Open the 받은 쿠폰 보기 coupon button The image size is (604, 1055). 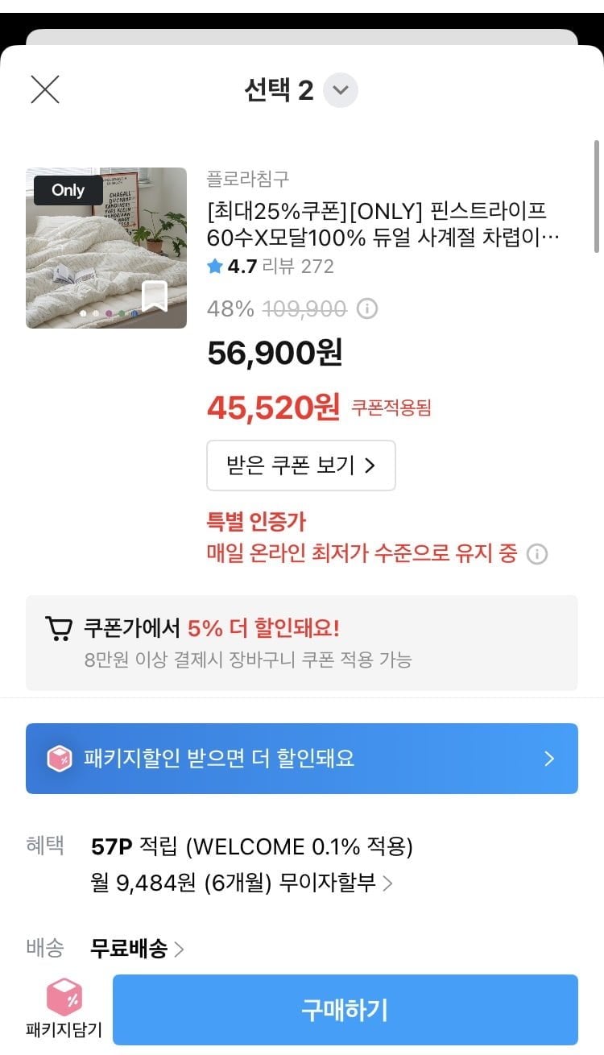(301, 465)
